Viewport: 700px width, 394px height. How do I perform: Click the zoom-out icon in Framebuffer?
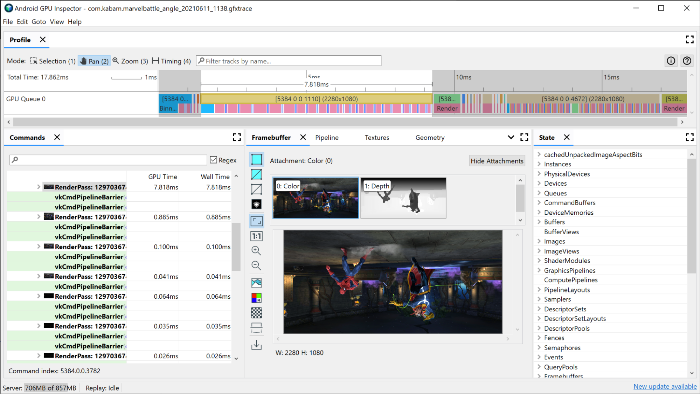(257, 265)
